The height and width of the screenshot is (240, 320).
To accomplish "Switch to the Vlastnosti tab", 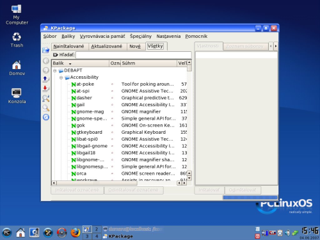I will (x=208, y=46).
